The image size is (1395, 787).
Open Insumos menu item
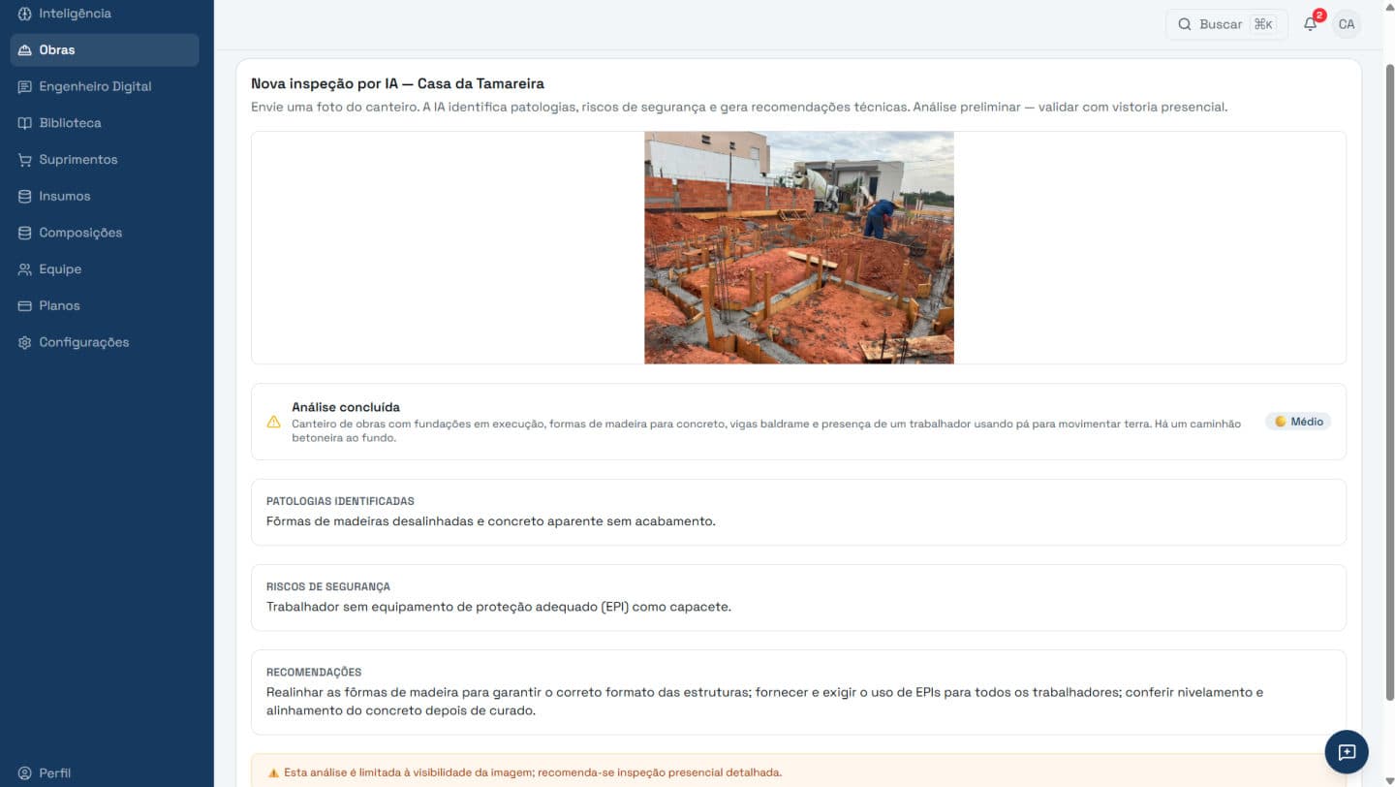[105, 196]
